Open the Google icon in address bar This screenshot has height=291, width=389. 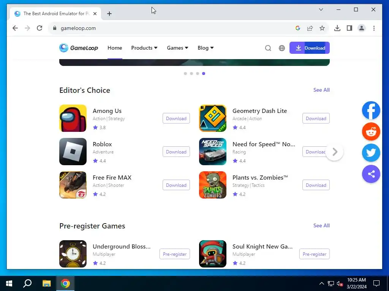298,28
